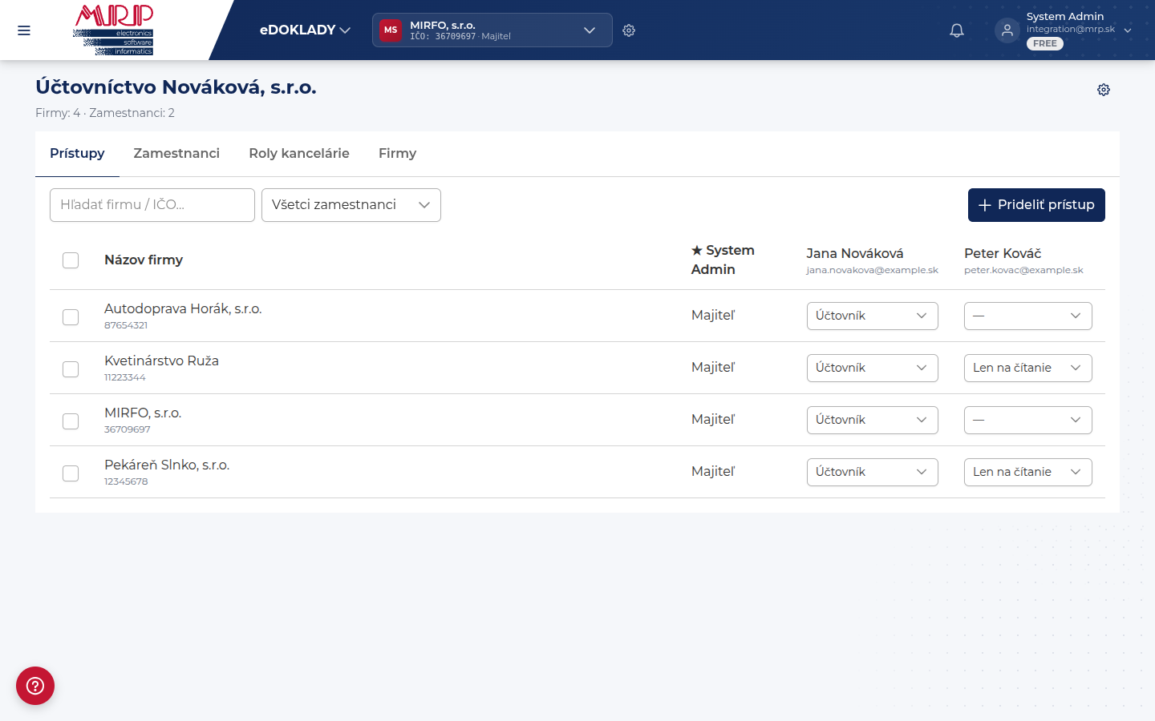Focus the Hľadať firmu / IČO search field

(152, 205)
